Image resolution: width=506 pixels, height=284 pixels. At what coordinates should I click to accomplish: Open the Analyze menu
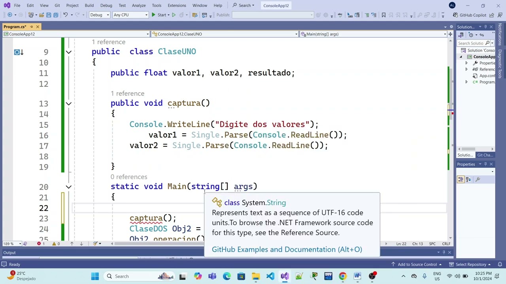[139, 6]
